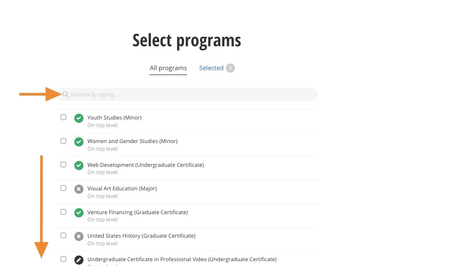The width and height of the screenshot is (475, 266).
Task: Open the All programs tab
Action: (168, 68)
